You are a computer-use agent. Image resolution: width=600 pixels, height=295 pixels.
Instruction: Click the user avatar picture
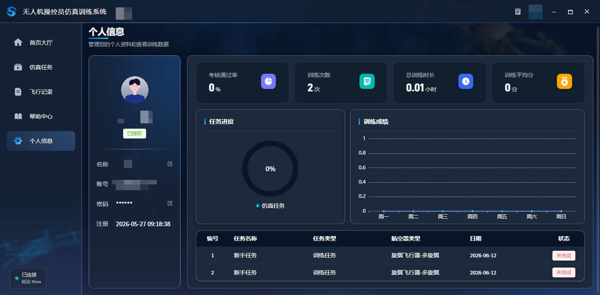[135, 90]
